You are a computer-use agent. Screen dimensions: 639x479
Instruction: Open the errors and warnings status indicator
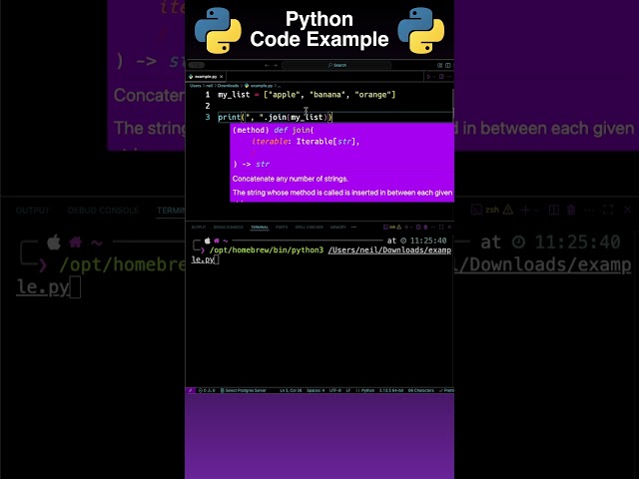[x=207, y=390]
